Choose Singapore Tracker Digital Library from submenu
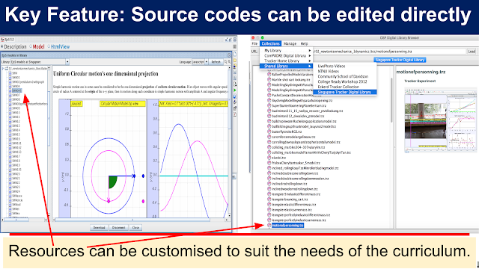The height and width of the screenshot is (269, 479). pyautogui.click(x=344, y=92)
